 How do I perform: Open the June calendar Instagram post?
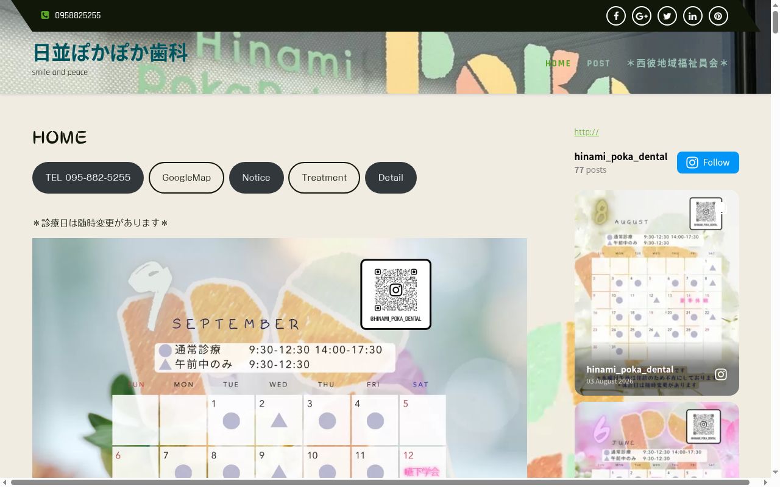(657, 440)
